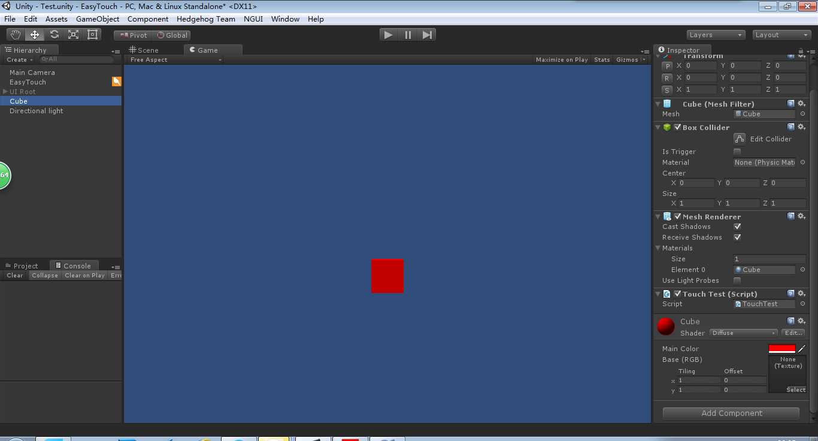
Task: Open gear menu of Box Collider
Action: tap(801, 127)
